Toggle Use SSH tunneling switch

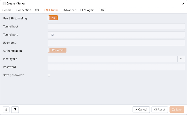53,18
